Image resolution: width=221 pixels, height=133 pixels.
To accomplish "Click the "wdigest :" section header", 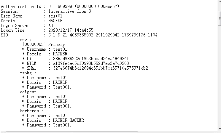I will [x=29, y=92].
